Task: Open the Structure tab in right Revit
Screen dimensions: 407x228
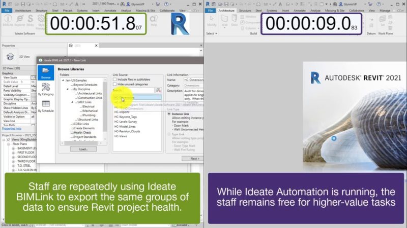Action: [245, 11]
